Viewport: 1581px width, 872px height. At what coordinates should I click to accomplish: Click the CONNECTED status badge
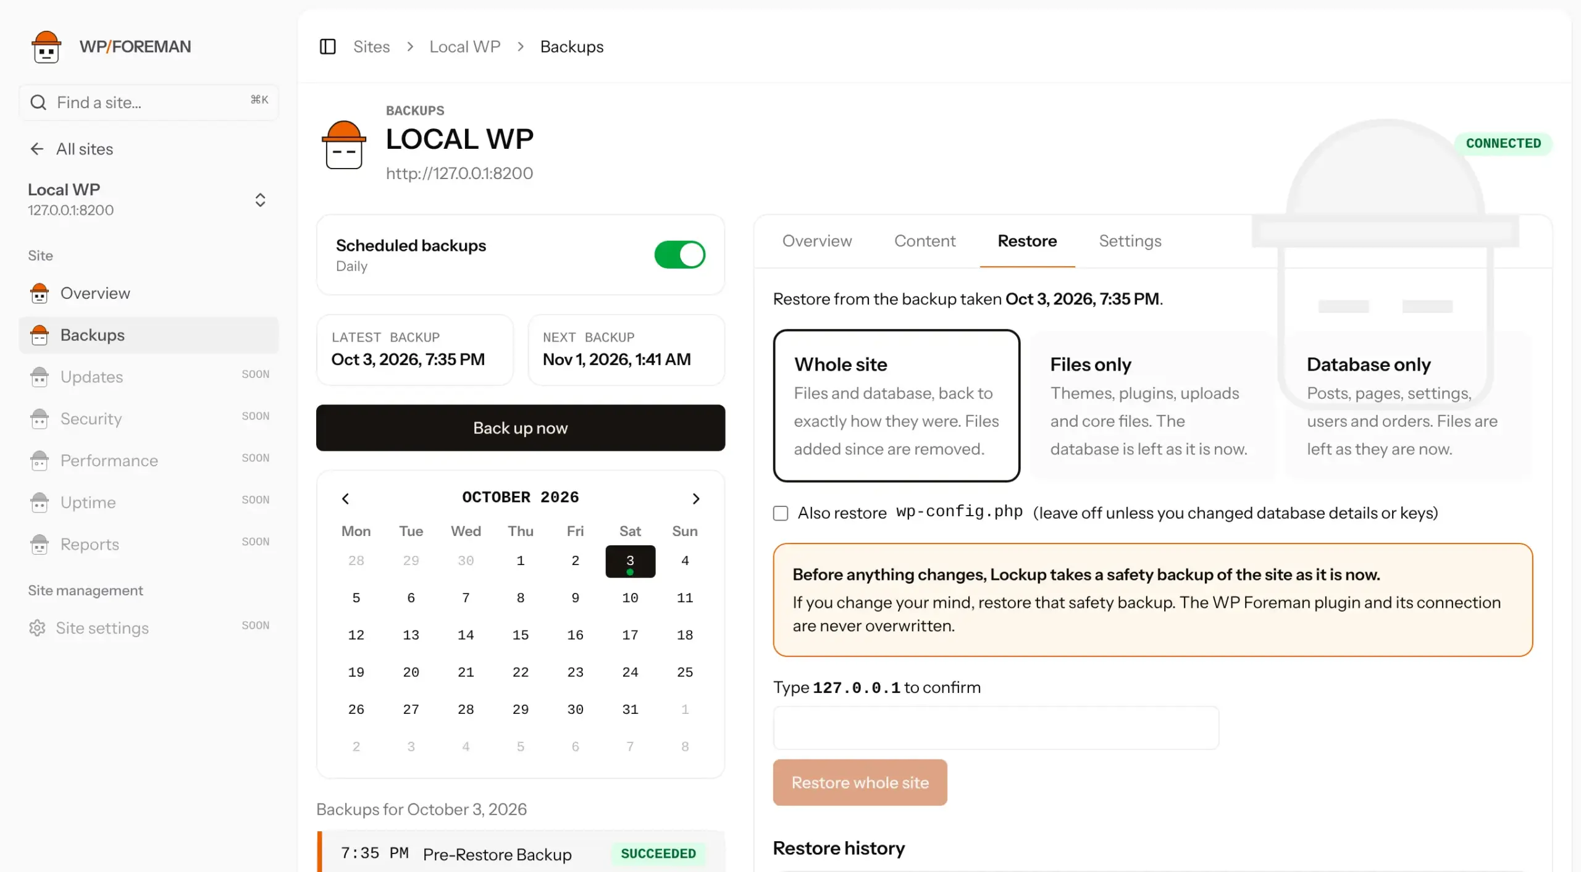point(1503,143)
